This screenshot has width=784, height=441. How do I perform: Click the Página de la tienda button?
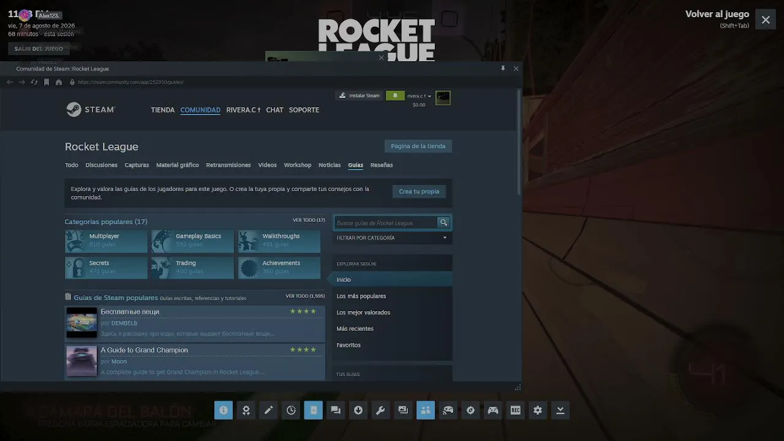[x=418, y=146]
